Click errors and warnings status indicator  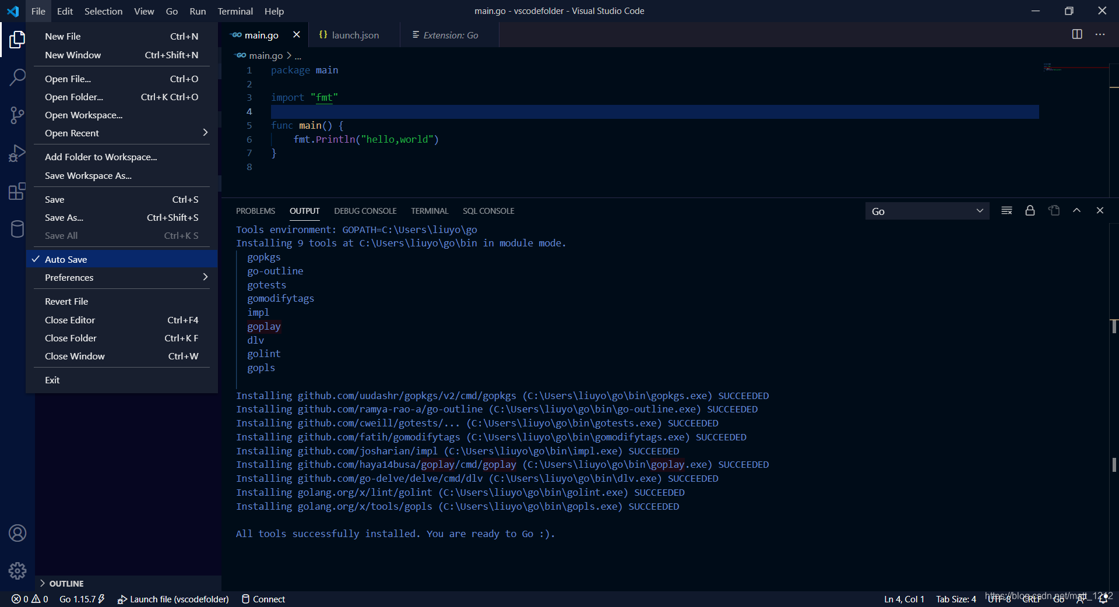[30, 599]
